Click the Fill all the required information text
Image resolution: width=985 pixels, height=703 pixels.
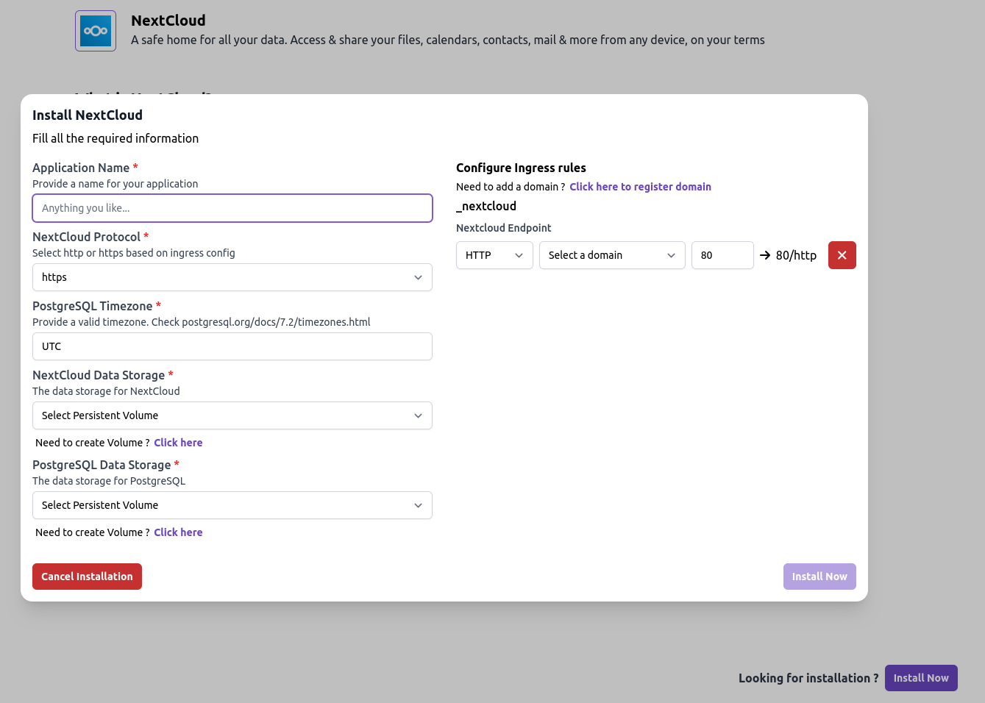coord(115,138)
